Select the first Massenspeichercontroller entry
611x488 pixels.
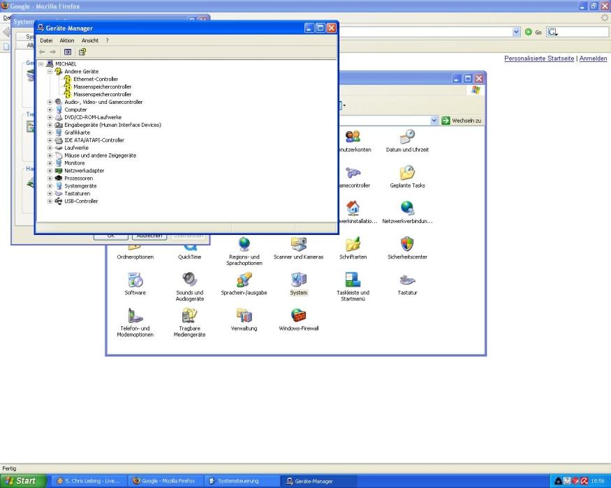(x=103, y=86)
